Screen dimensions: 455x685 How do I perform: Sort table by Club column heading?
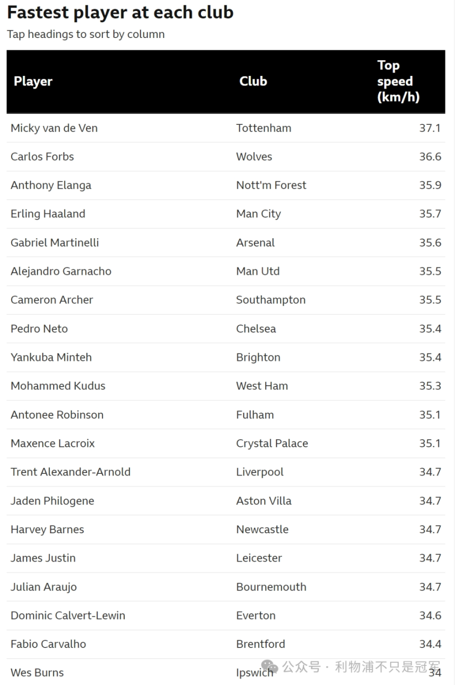[x=253, y=81]
